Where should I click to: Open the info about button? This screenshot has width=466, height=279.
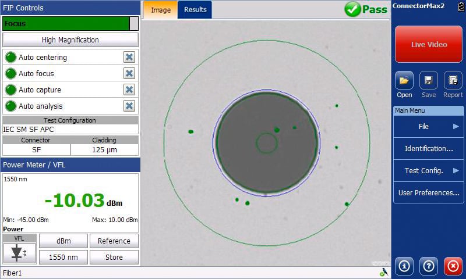pyautogui.click(x=404, y=266)
